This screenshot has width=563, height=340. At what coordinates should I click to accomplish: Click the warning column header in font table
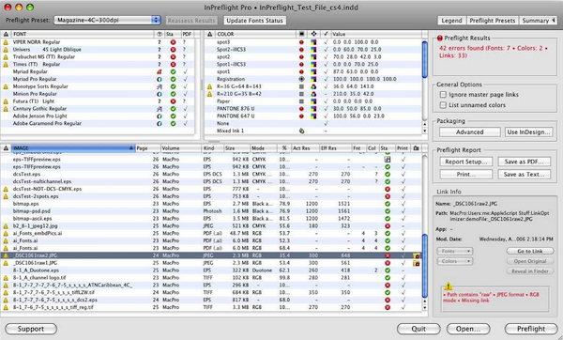pyautogui.click(x=6, y=34)
